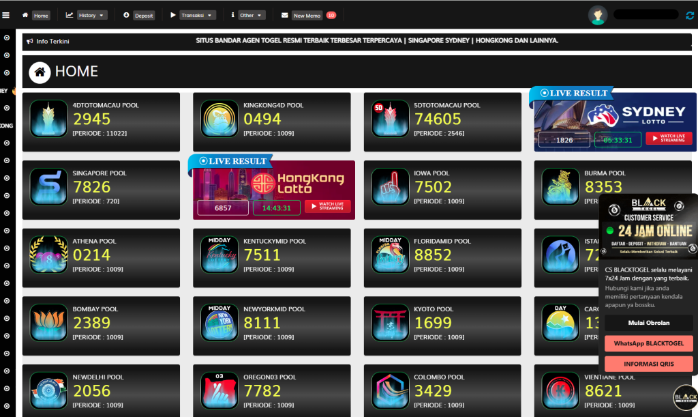This screenshot has width=698, height=417.
Task: Click the DAY pool sun icon
Action: tap(560, 322)
